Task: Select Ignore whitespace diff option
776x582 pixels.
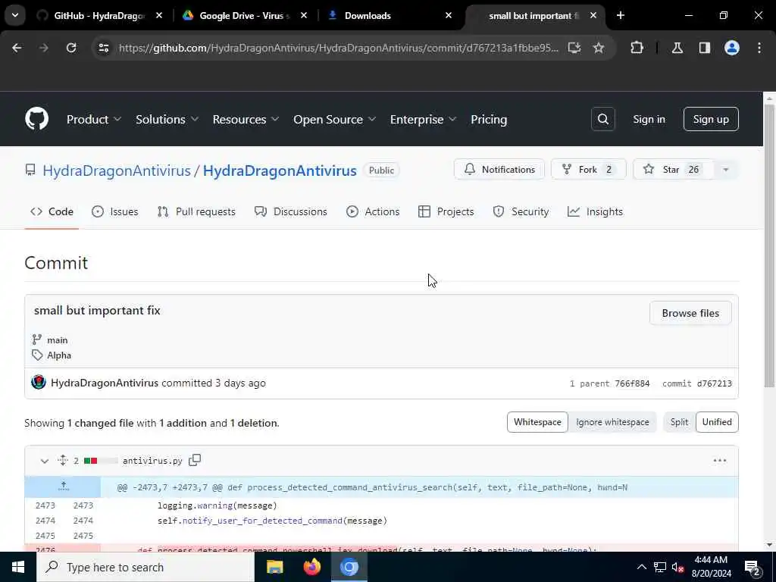Action: (612, 422)
